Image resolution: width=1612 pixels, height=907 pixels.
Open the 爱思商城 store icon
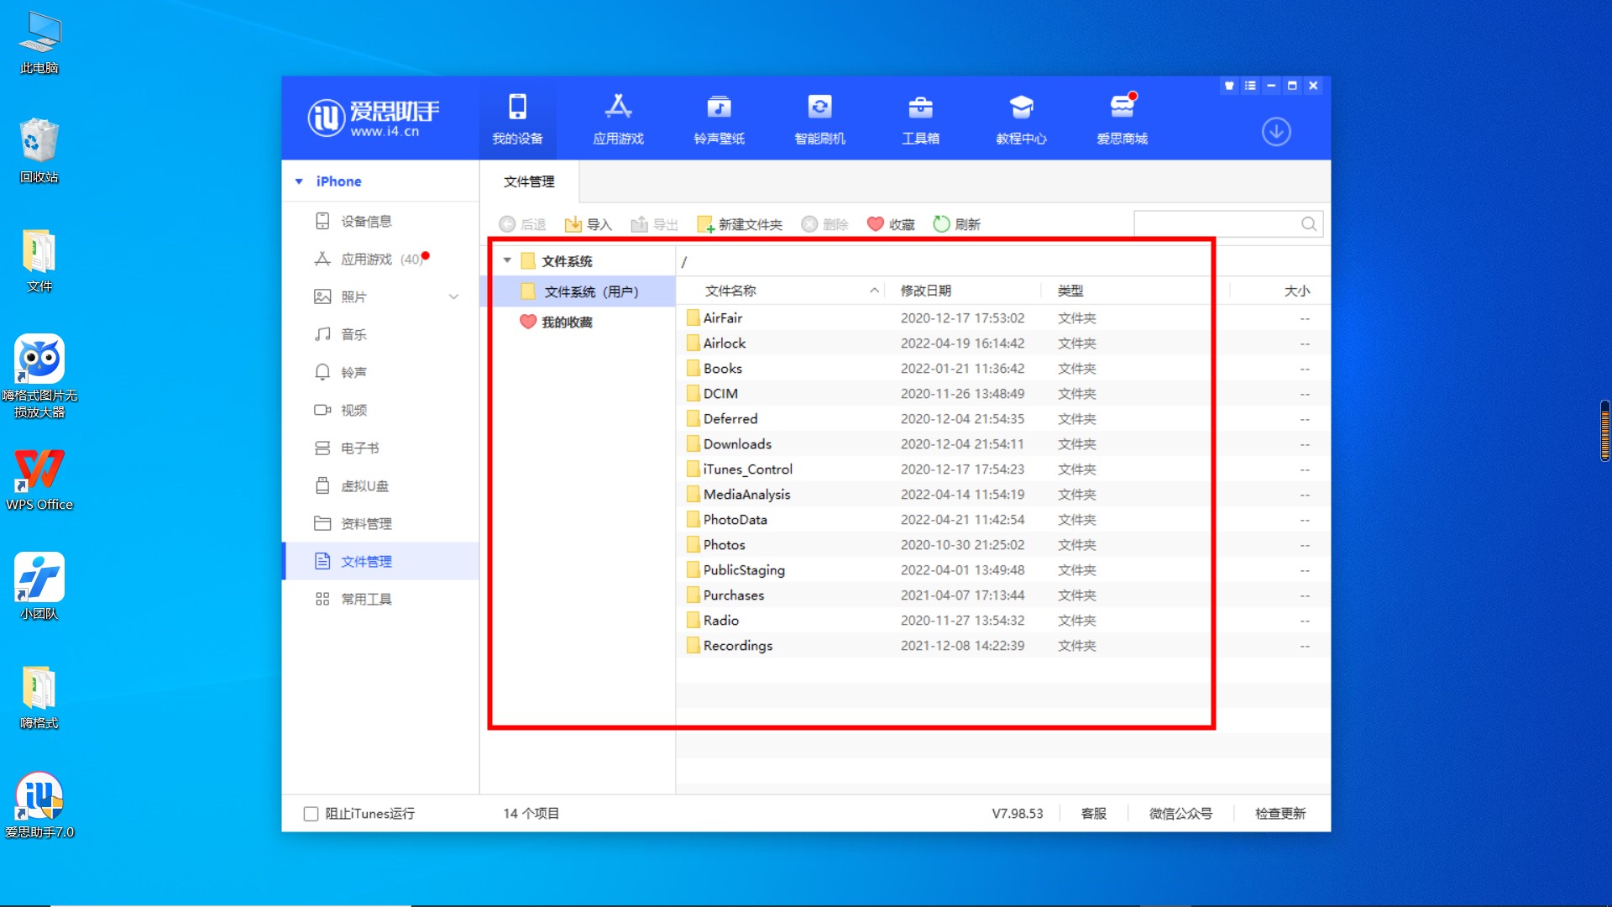pyautogui.click(x=1122, y=108)
